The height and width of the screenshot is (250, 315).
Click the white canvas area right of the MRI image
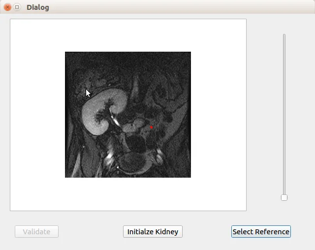click(x=219, y=115)
